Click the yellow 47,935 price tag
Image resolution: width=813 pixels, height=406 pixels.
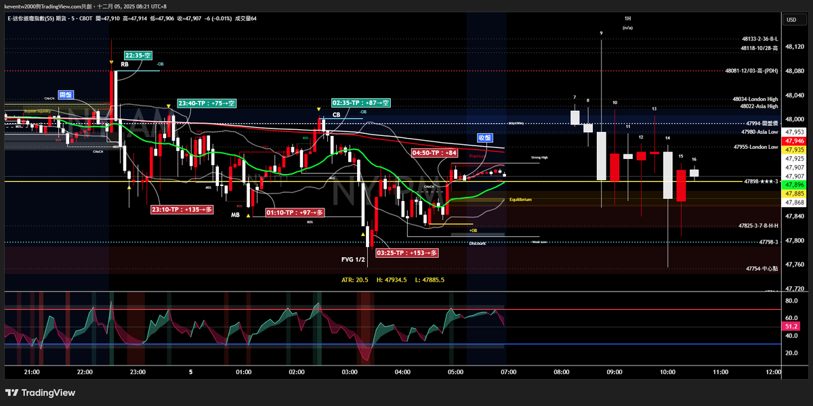[794, 150]
